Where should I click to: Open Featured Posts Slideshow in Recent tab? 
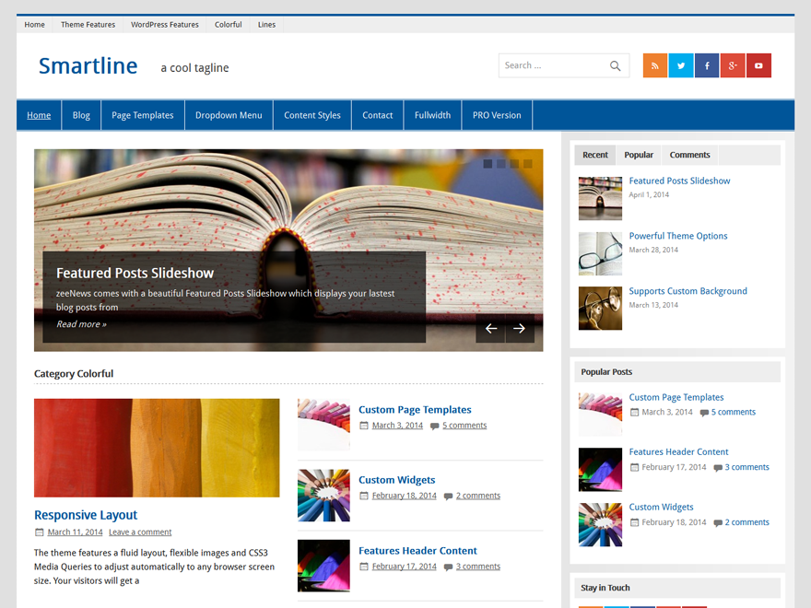click(679, 181)
